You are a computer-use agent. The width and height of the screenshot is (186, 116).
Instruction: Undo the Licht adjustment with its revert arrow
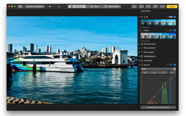click(x=167, y=17)
